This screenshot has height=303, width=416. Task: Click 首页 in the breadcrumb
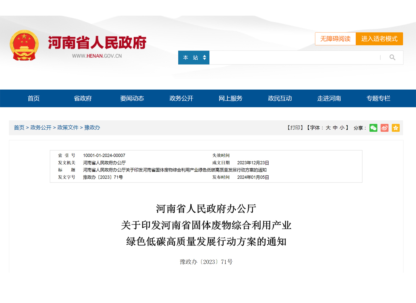(19, 128)
